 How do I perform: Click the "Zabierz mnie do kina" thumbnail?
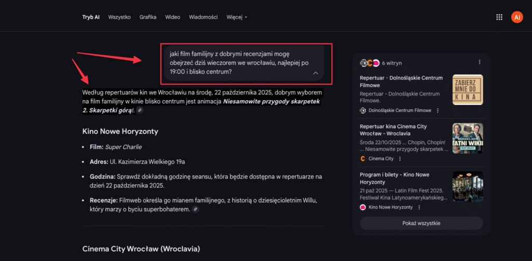468,90
